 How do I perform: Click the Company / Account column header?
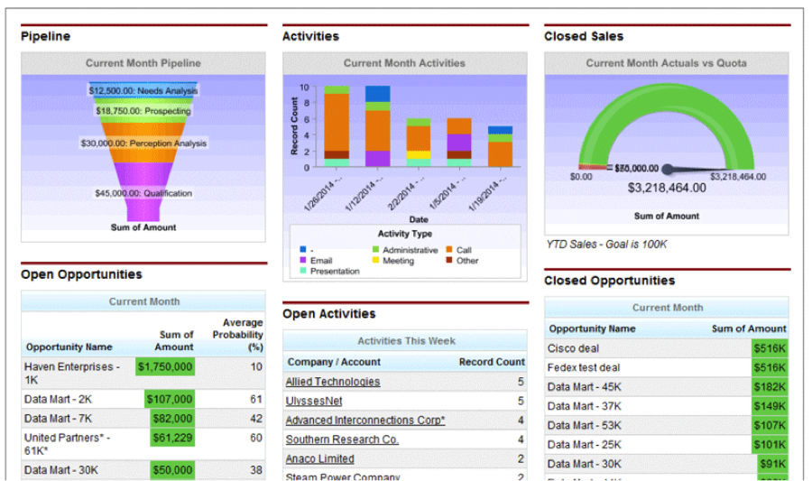[x=334, y=362]
